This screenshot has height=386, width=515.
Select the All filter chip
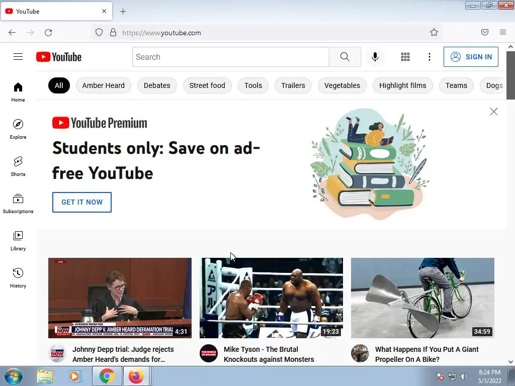pos(59,85)
